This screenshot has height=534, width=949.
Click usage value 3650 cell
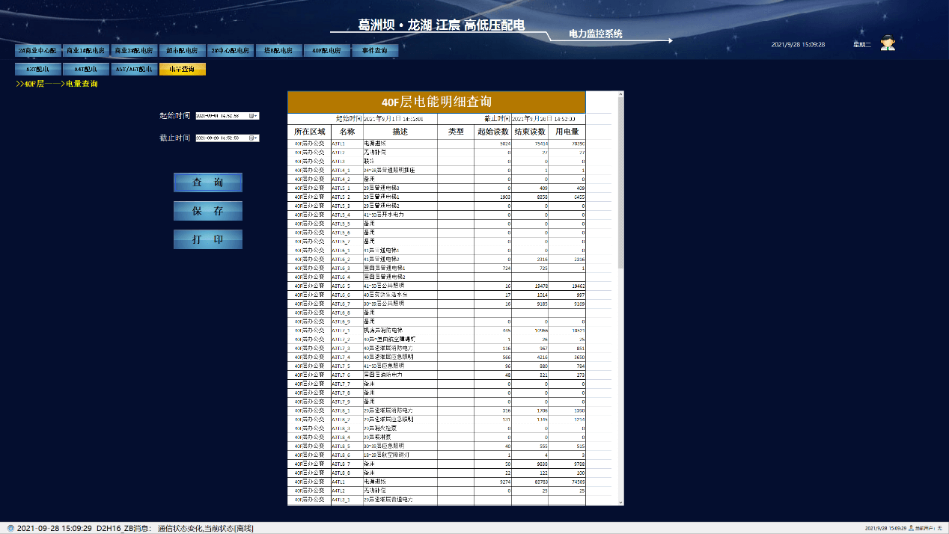tap(567, 357)
